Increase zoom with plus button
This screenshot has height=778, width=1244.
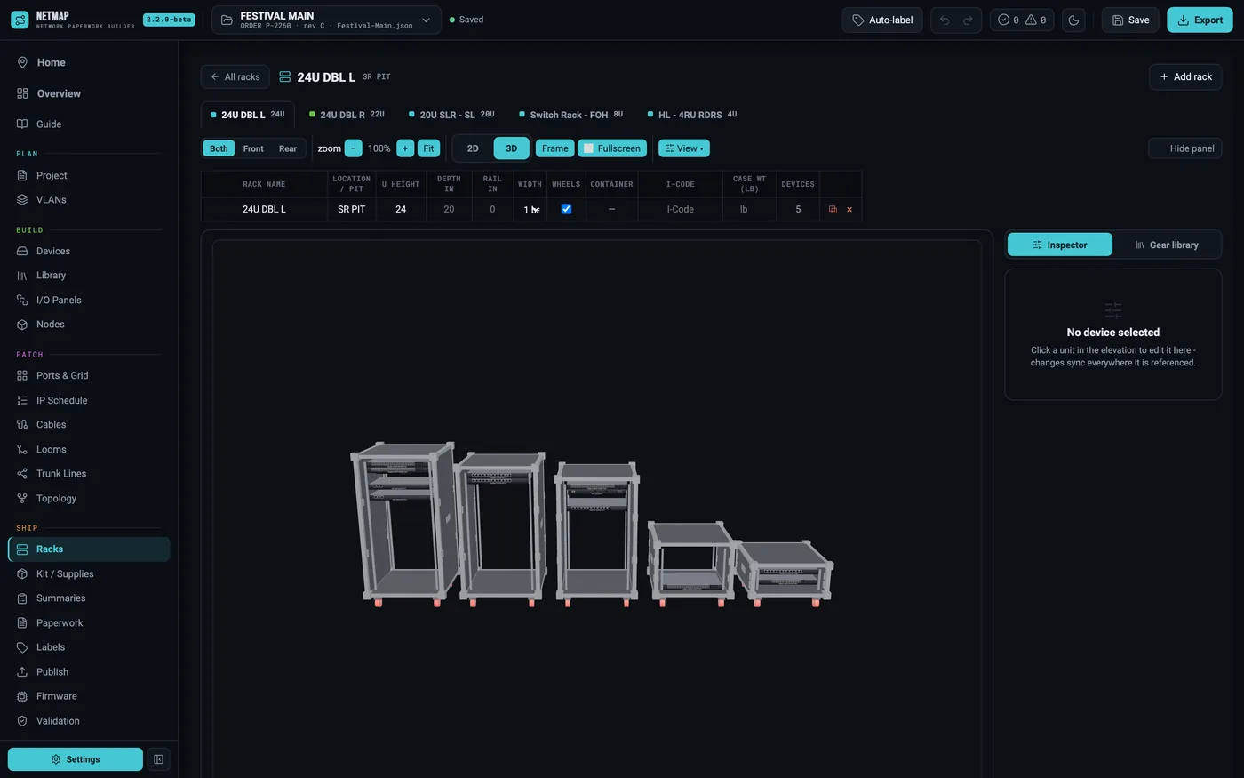(x=405, y=148)
